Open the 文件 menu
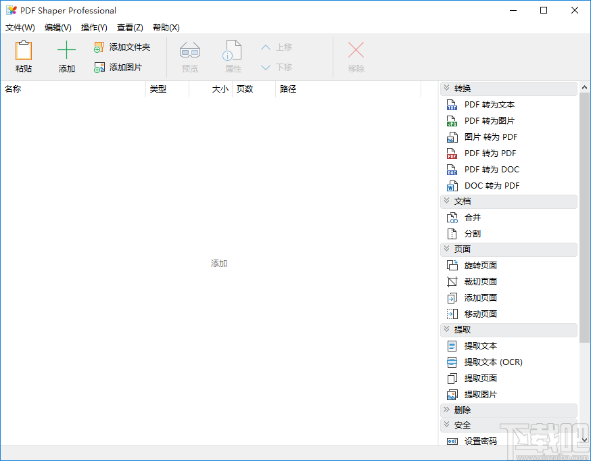The width and height of the screenshot is (591, 461). click(19, 28)
